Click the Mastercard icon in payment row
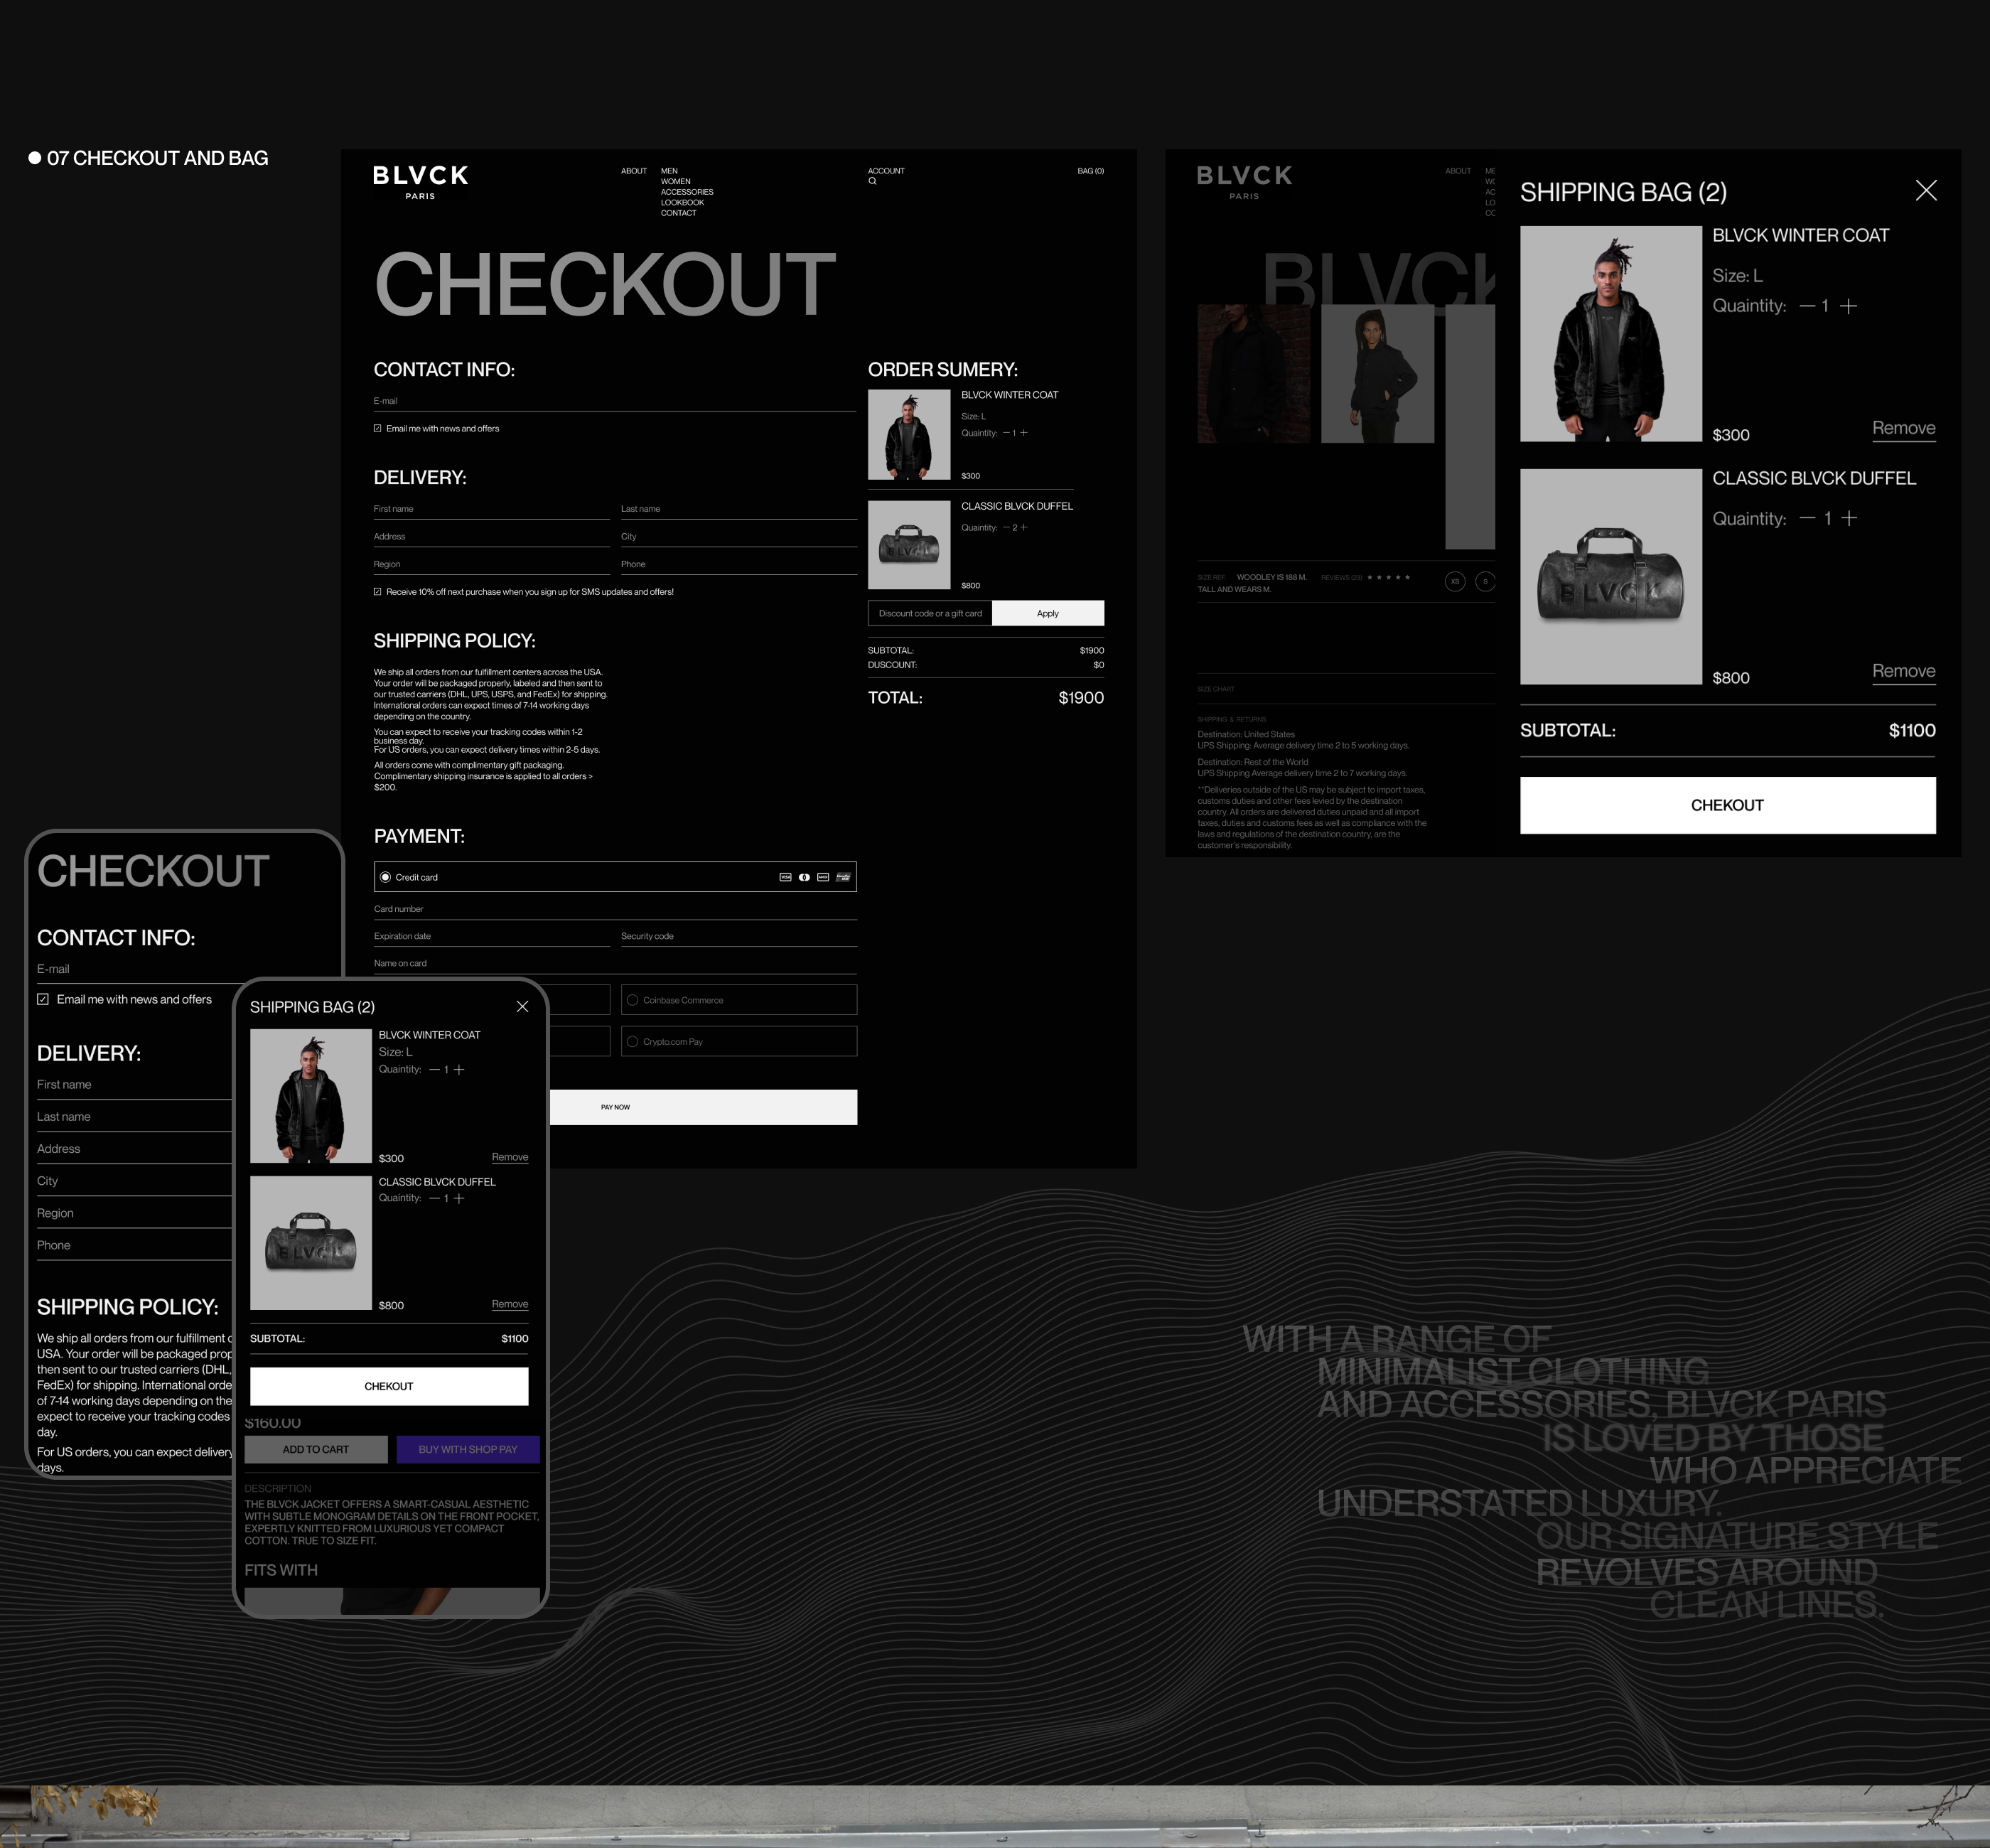Screen dimensions: 1990x1848 804,877
